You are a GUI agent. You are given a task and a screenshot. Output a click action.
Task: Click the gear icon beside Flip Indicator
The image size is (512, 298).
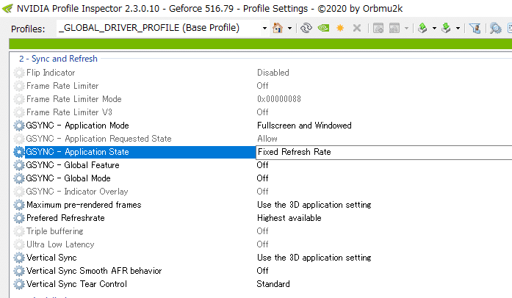coord(19,73)
